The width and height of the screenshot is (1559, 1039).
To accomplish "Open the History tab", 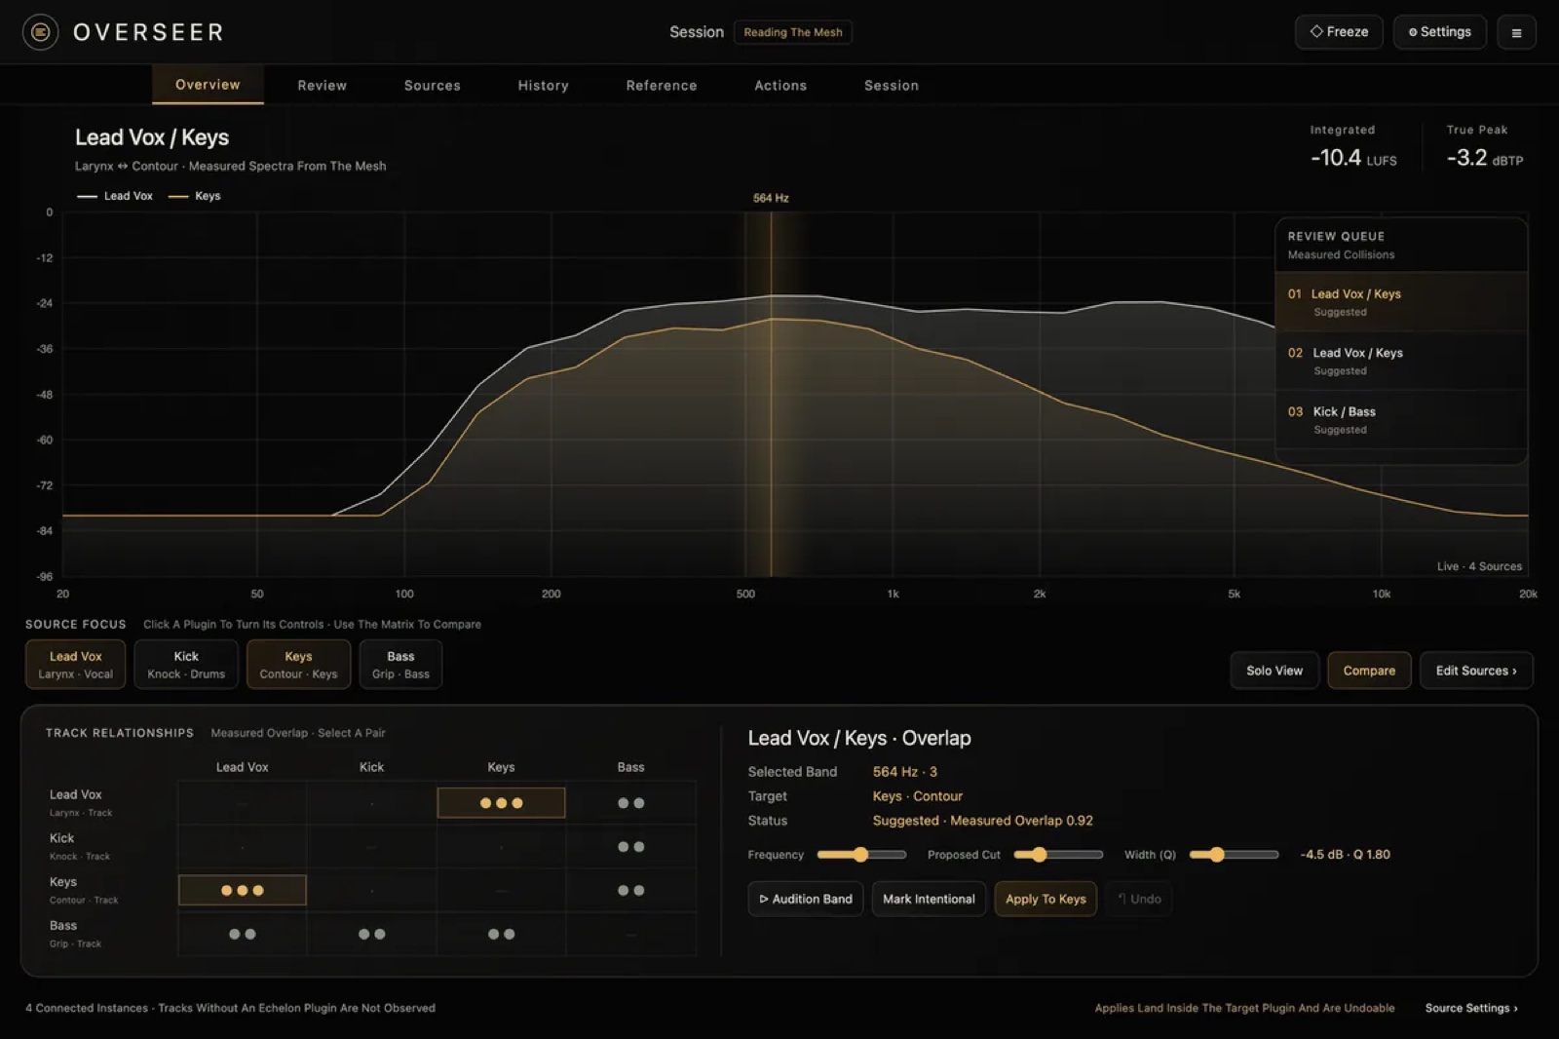I will tap(543, 86).
